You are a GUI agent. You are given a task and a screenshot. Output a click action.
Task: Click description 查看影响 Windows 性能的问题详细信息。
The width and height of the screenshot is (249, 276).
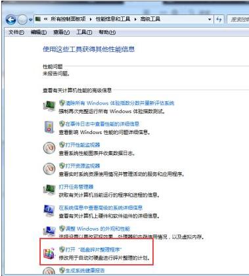coord(104,133)
